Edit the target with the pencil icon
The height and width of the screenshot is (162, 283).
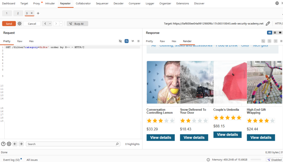pos(268,24)
